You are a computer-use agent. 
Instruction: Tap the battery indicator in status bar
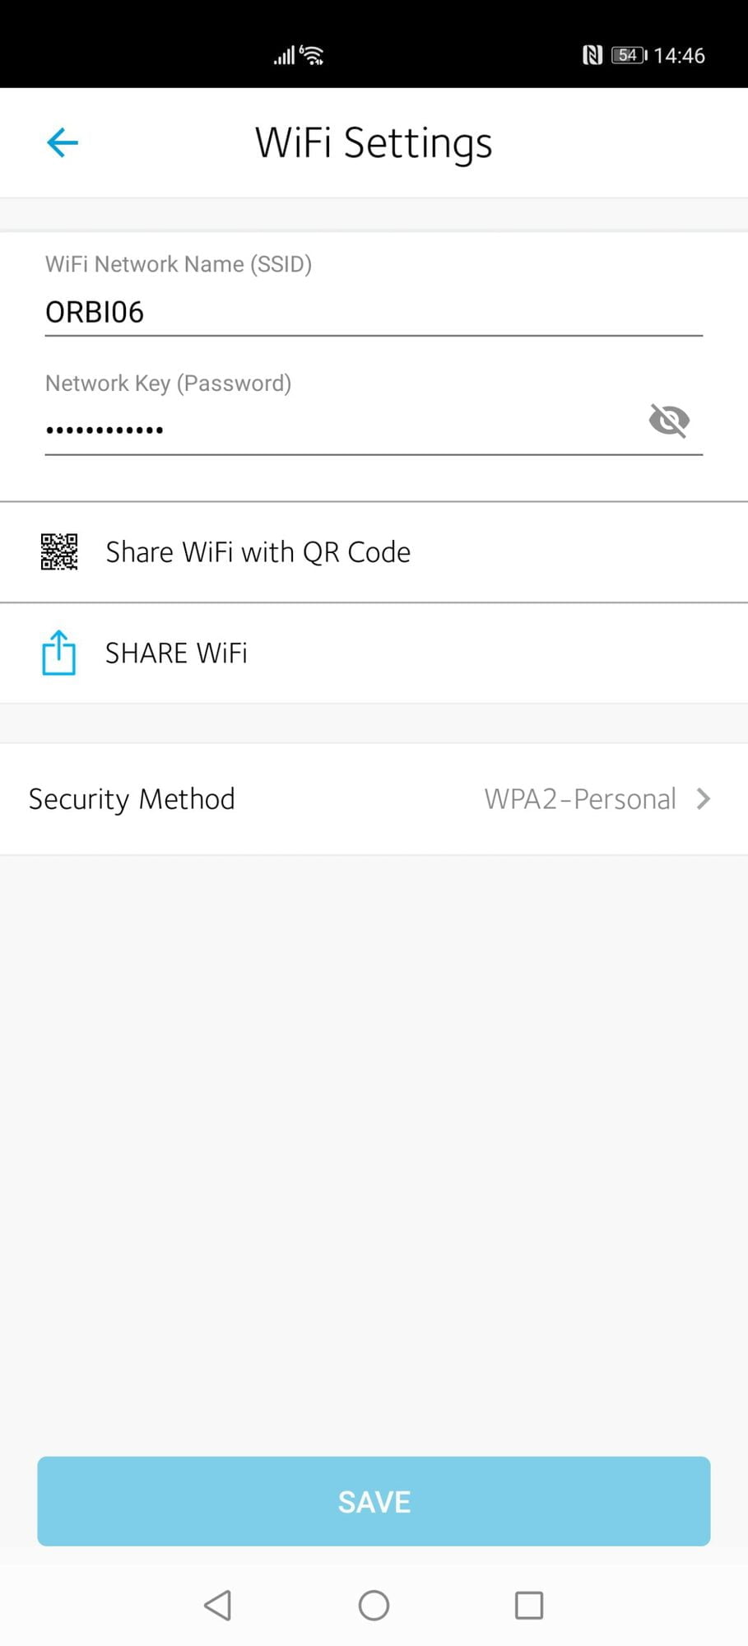(630, 55)
